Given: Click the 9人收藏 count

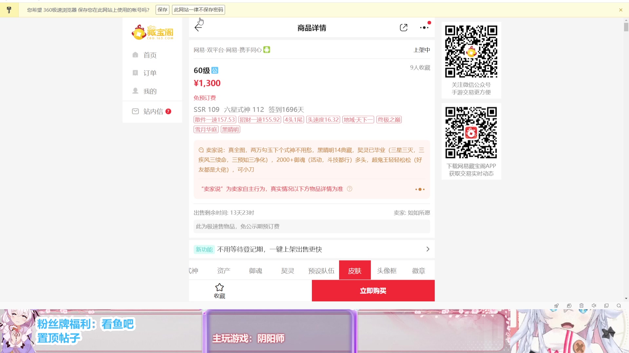Looking at the screenshot, I should tap(420, 68).
